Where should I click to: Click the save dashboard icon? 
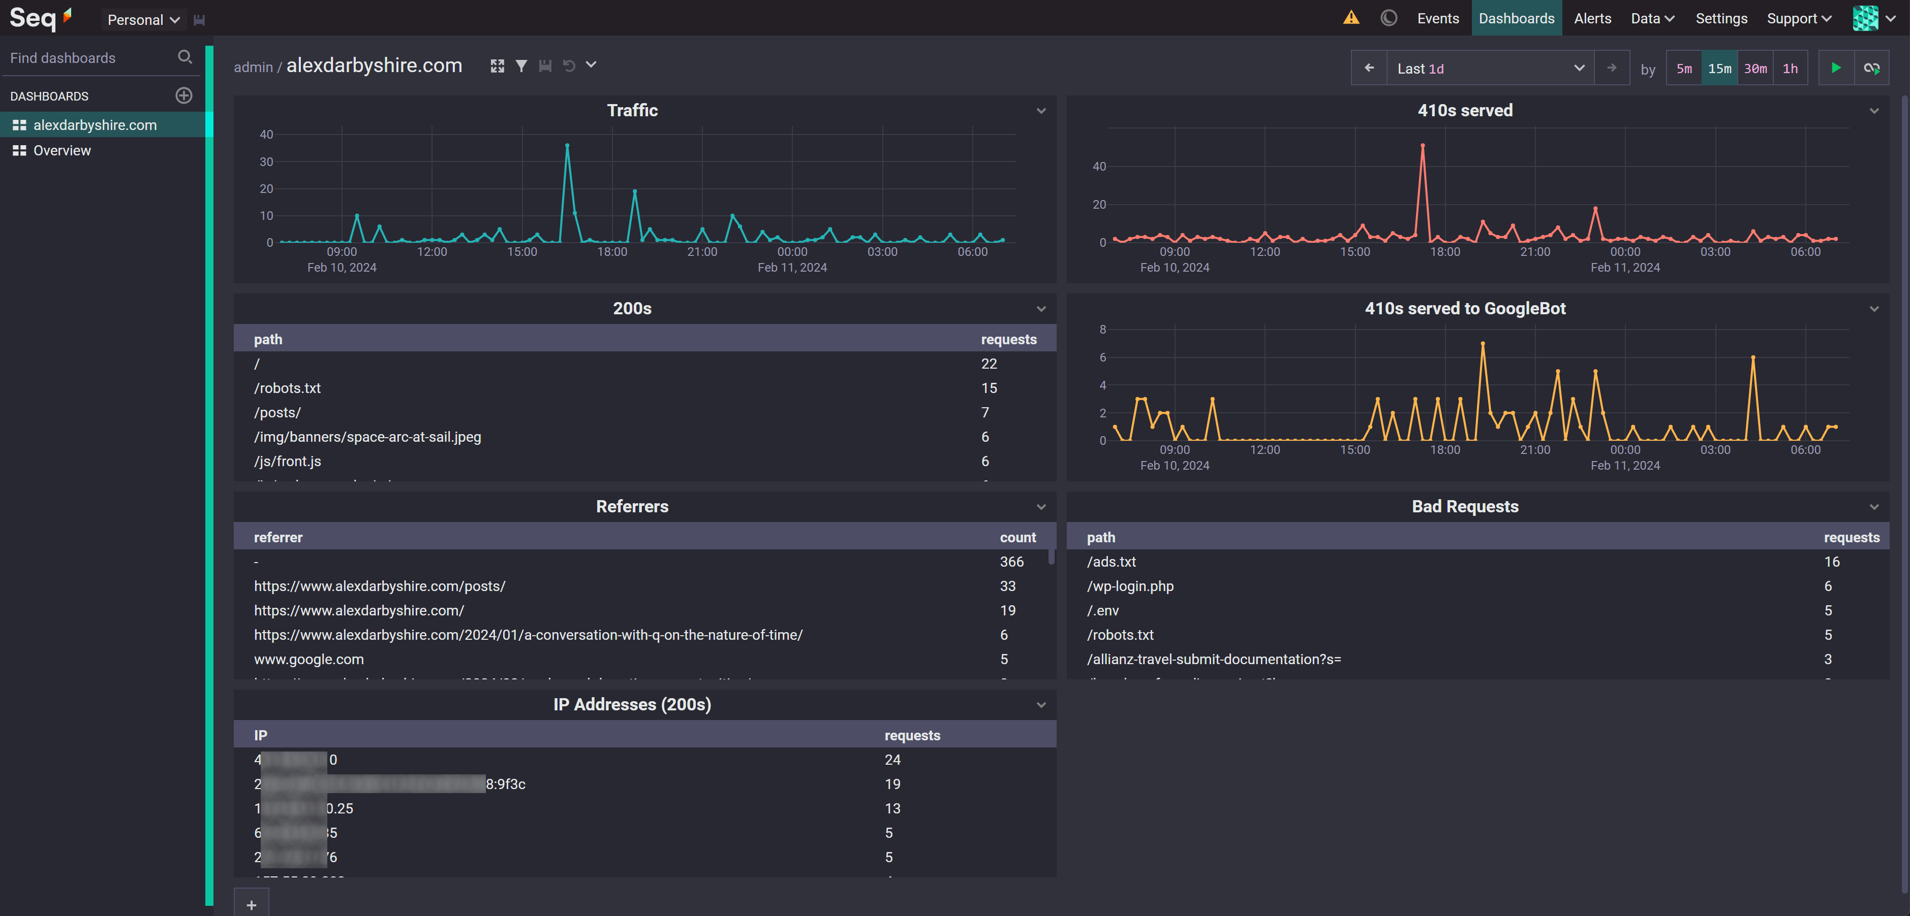(x=545, y=66)
